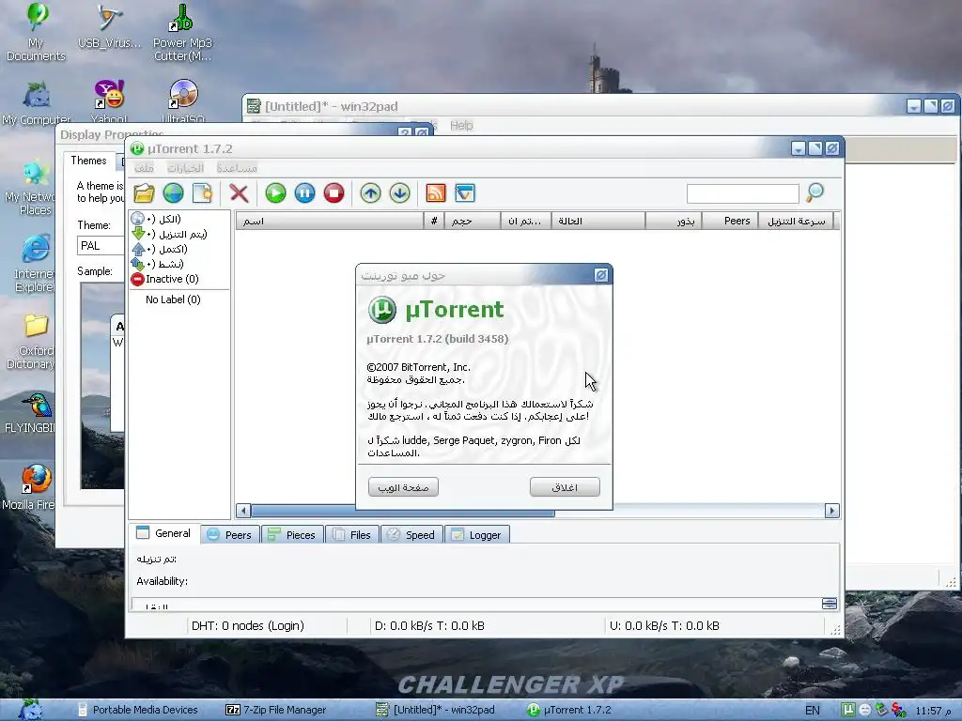Select the Inactive (0) category
The height and width of the screenshot is (721, 962).
point(165,279)
